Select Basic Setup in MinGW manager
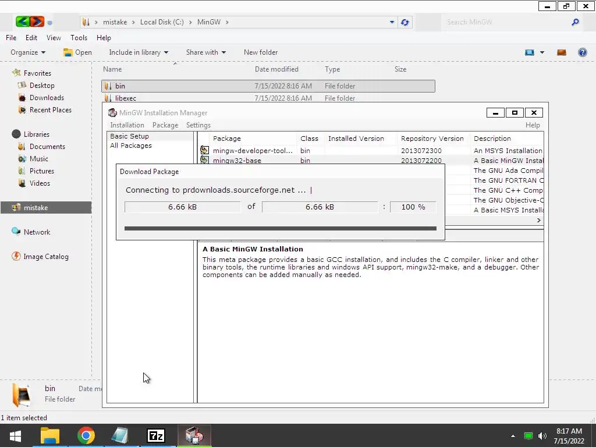 click(x=129, y=136)
